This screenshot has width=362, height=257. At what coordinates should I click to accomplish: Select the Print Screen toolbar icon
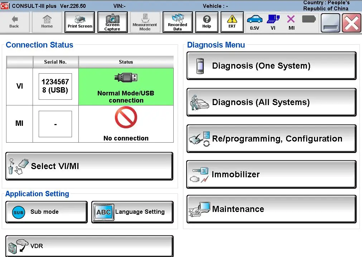pos(79,22)
